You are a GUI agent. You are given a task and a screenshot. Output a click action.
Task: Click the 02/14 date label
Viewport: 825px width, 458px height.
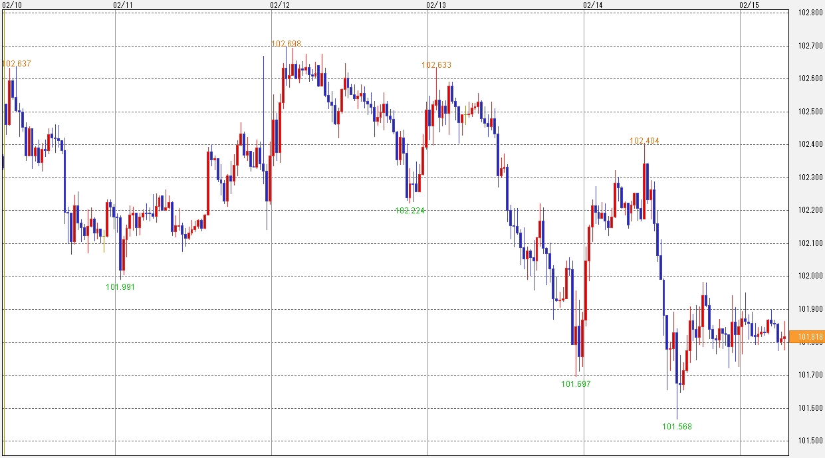[592, 5]
